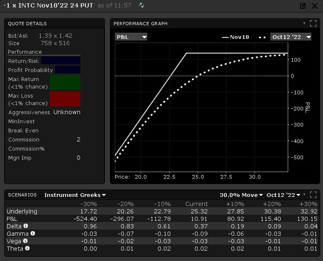Pop out window using the detach icon
Viewport: 323px width, 261px height.
click(x=303, y=6)
